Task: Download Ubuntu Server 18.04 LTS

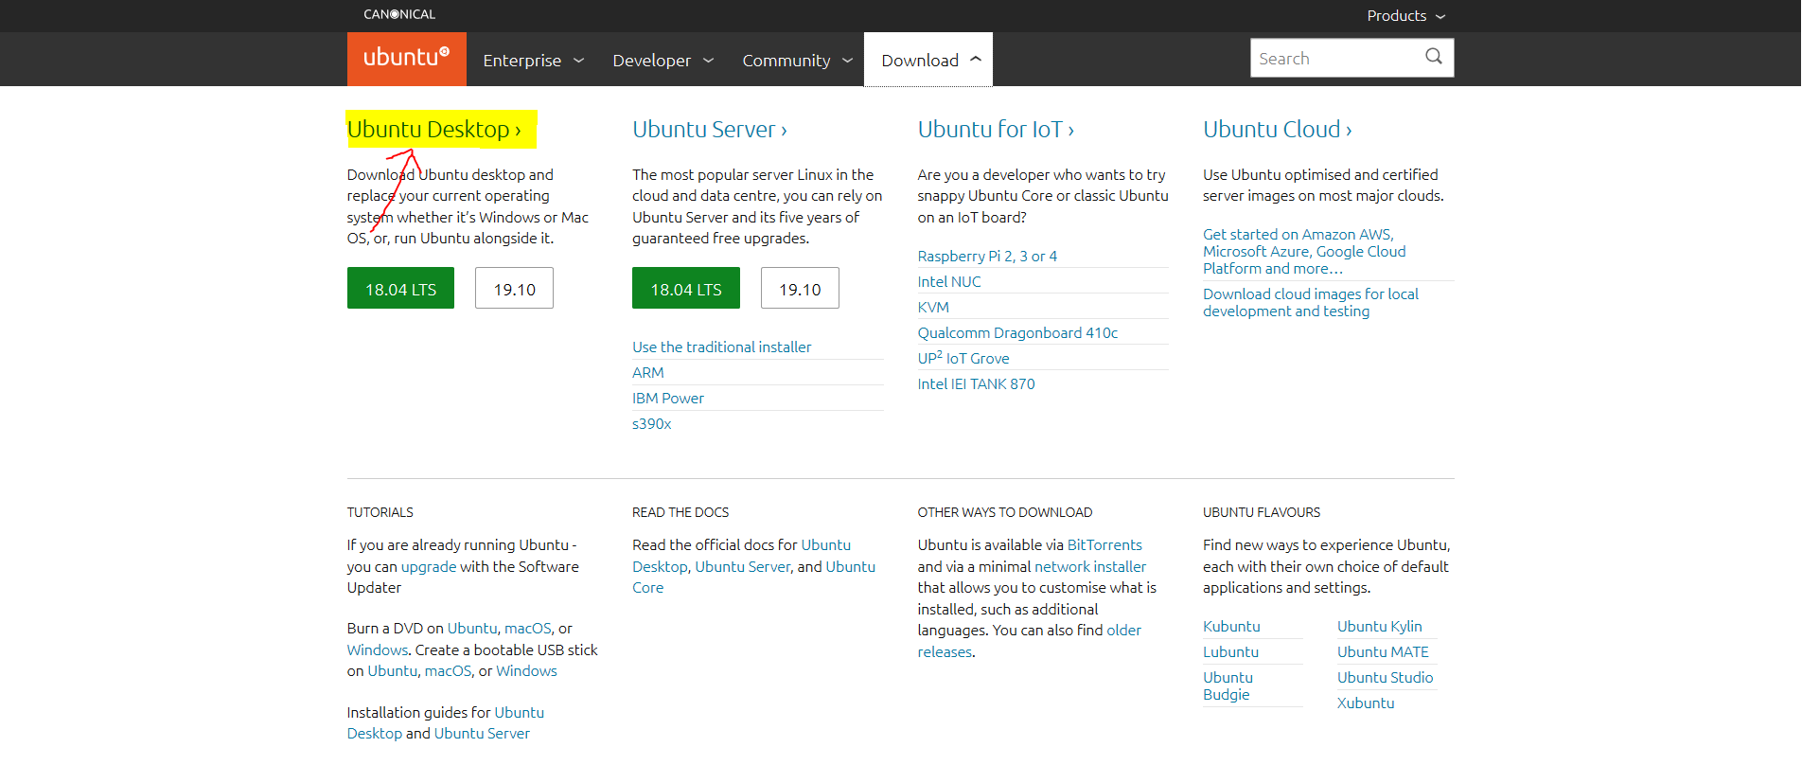Action: point(686,289)
